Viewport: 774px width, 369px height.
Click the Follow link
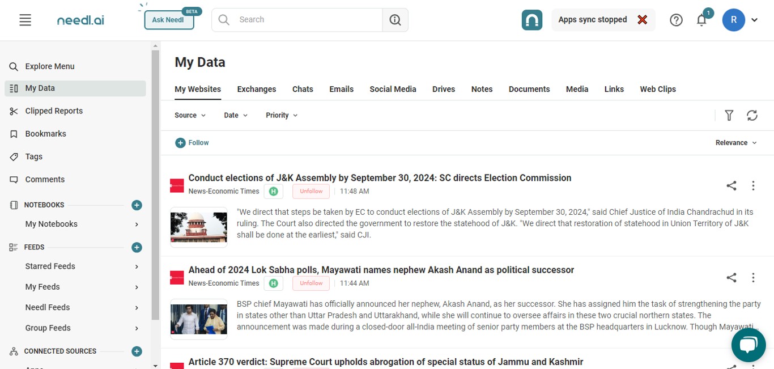tap(192, 143)
